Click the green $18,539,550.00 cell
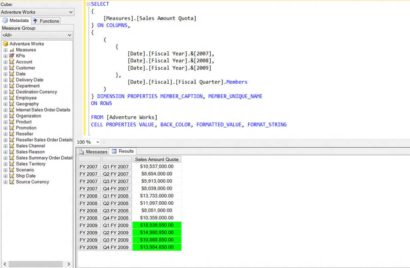Screen dimensions: 410x268 [x=157, y=225]
